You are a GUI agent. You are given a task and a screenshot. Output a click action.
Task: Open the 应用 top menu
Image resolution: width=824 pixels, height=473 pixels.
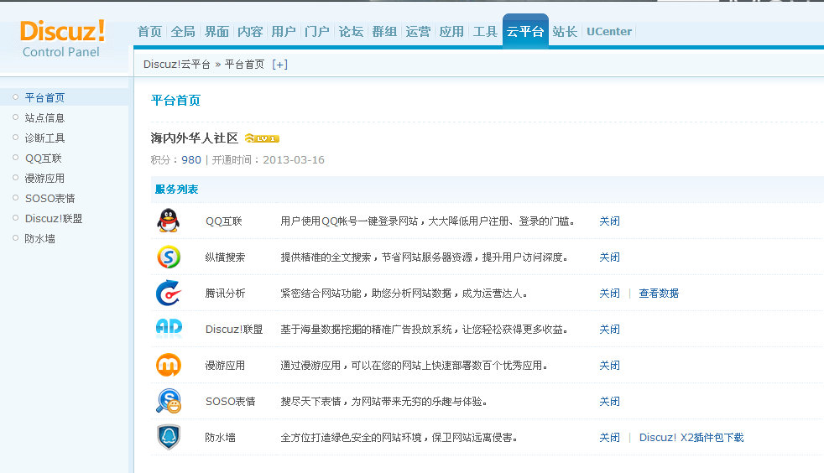pyautogui.click(x=451, y=32)
